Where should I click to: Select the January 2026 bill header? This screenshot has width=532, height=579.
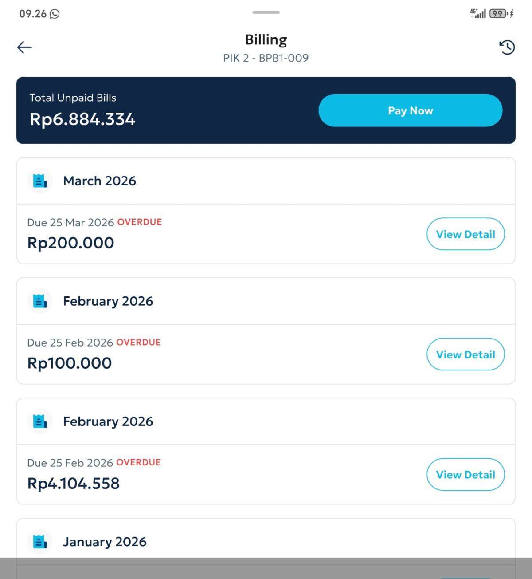105,542
